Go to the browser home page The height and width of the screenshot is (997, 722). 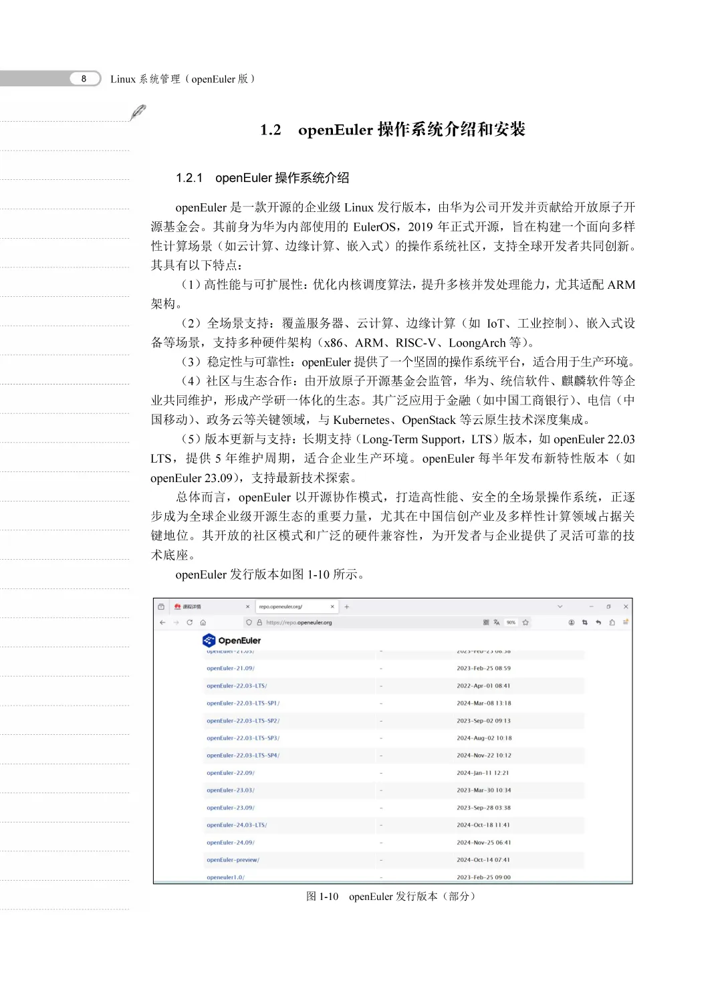pos(203,623)
